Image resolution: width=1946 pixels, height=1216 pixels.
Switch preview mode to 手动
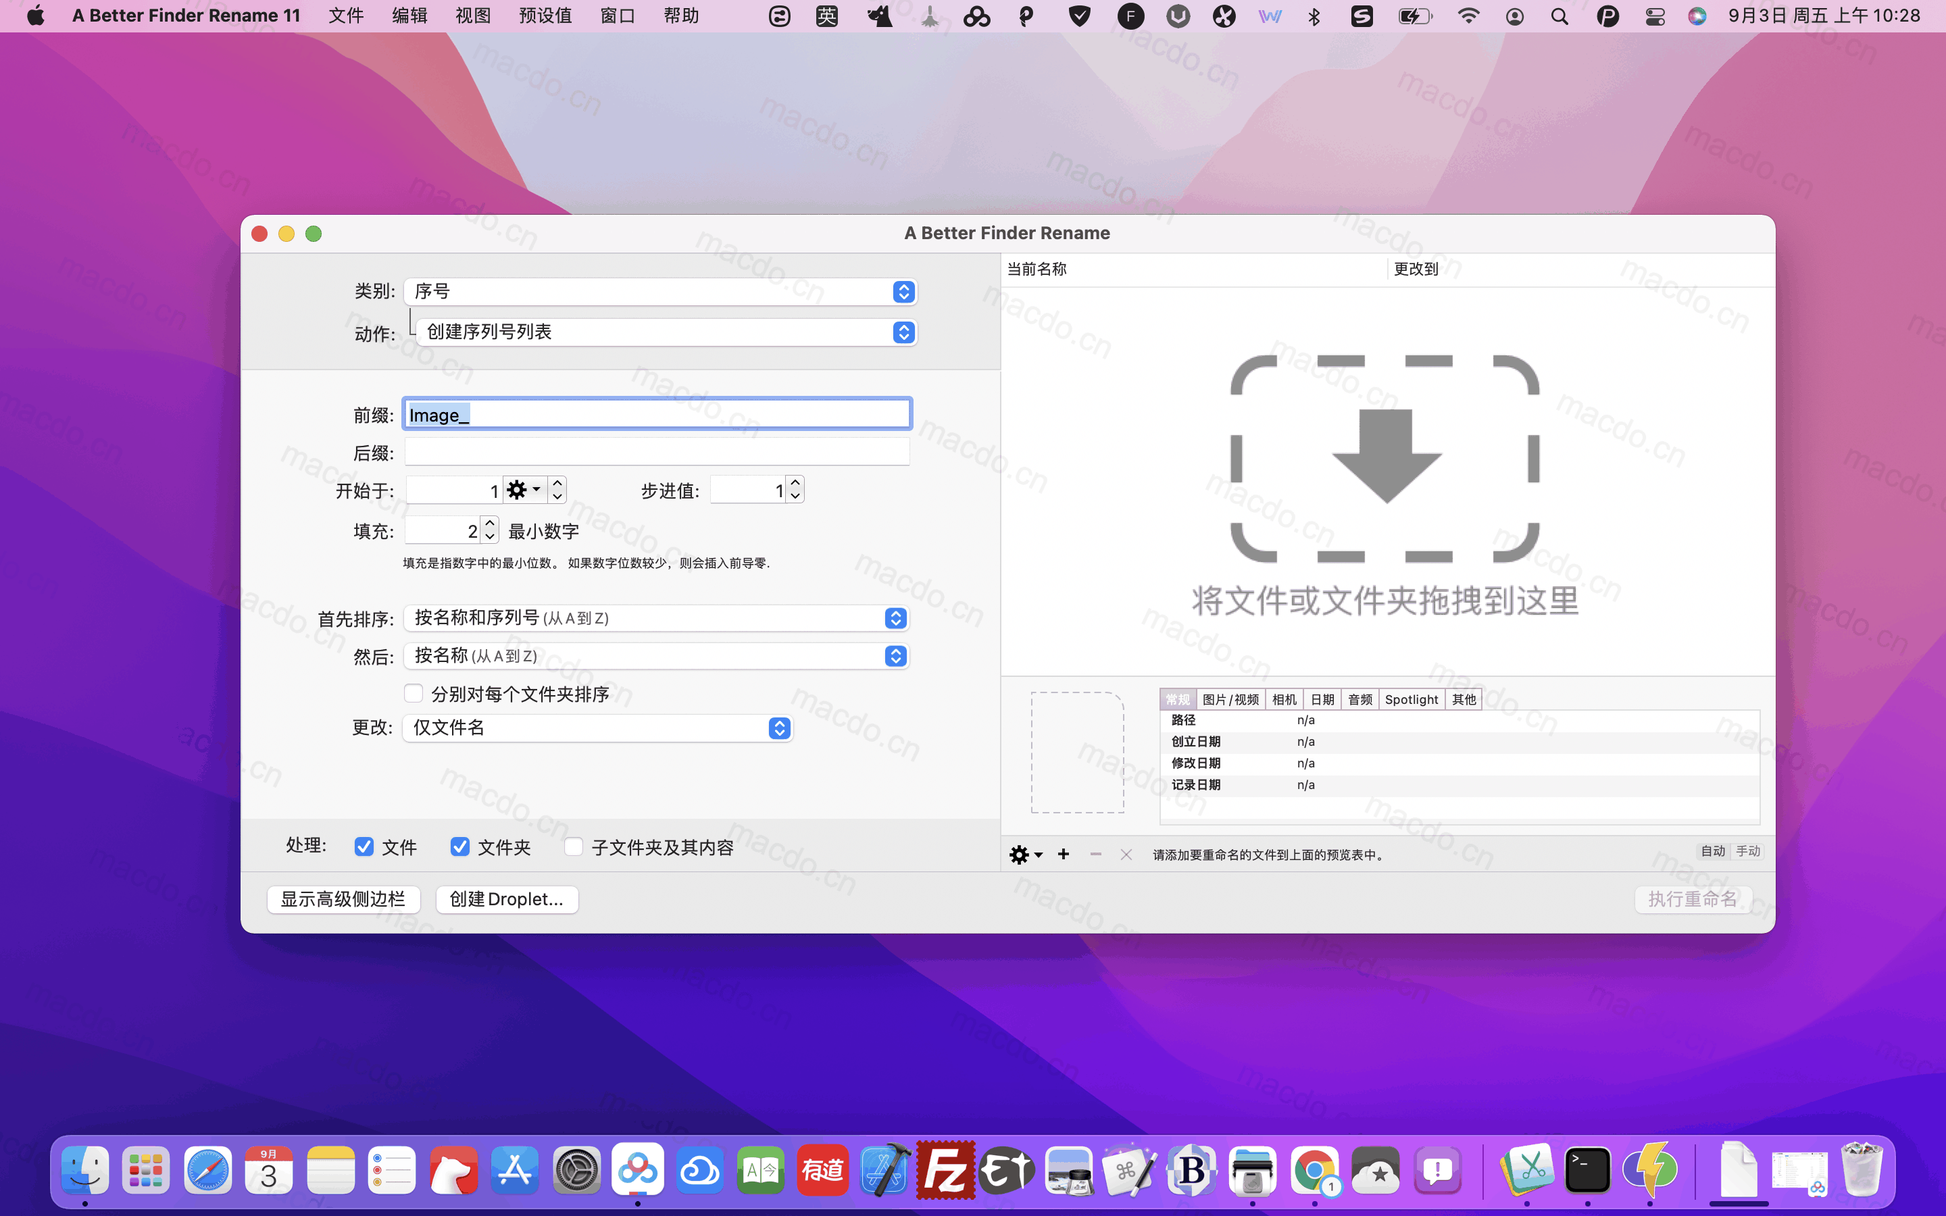click(1747, 851)
